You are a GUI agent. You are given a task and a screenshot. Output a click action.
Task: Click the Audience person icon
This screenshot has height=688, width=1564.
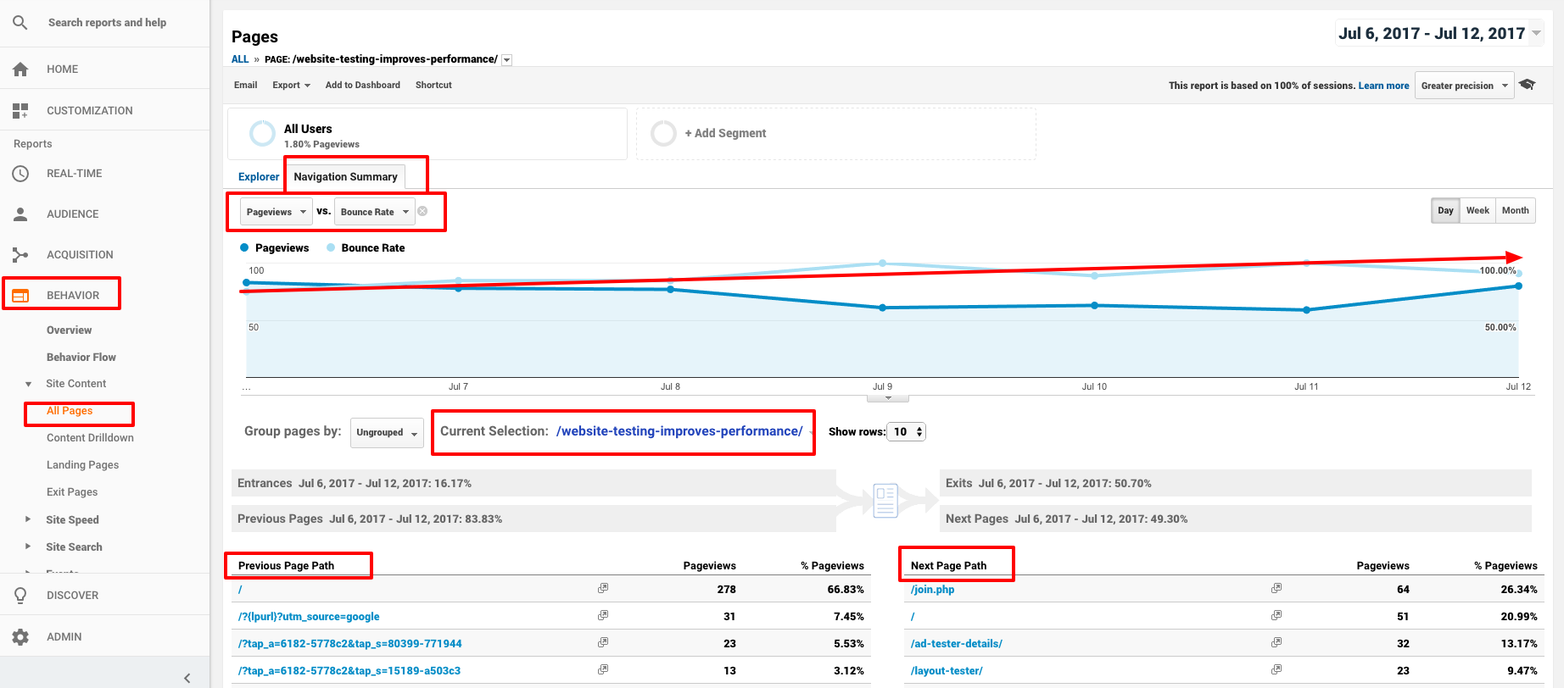20,214
